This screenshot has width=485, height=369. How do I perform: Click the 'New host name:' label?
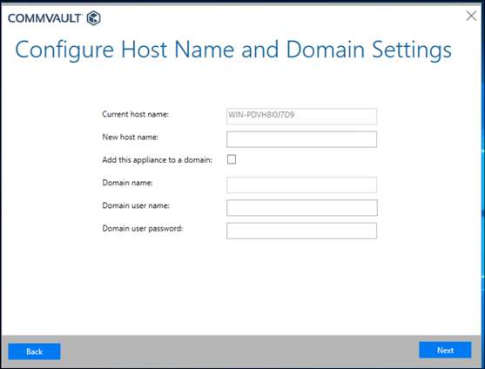(131, 137)
